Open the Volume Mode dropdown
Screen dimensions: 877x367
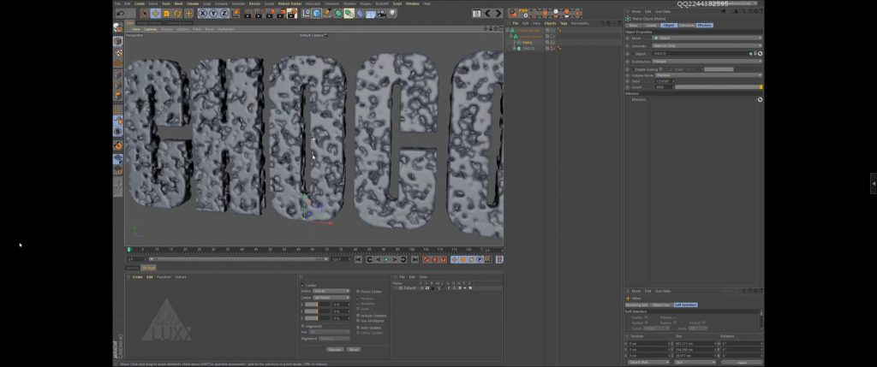[x=707, y=74]
